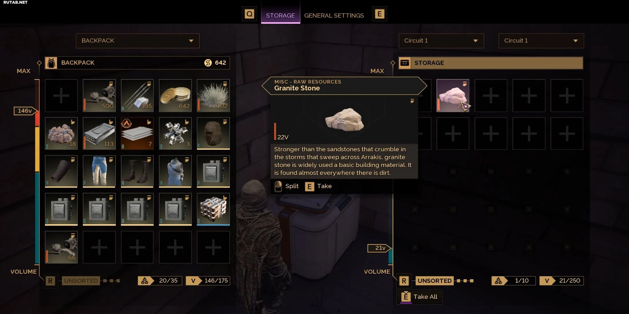Click the 146v backpack volume marker
629x314 pixels.
25,111
